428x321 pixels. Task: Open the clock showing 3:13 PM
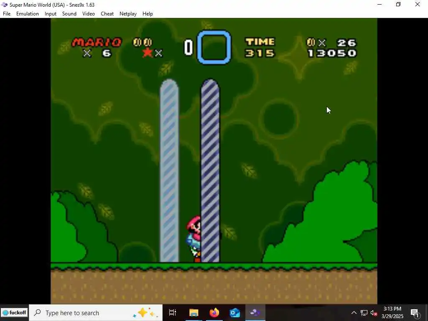[x=392, y=313]
